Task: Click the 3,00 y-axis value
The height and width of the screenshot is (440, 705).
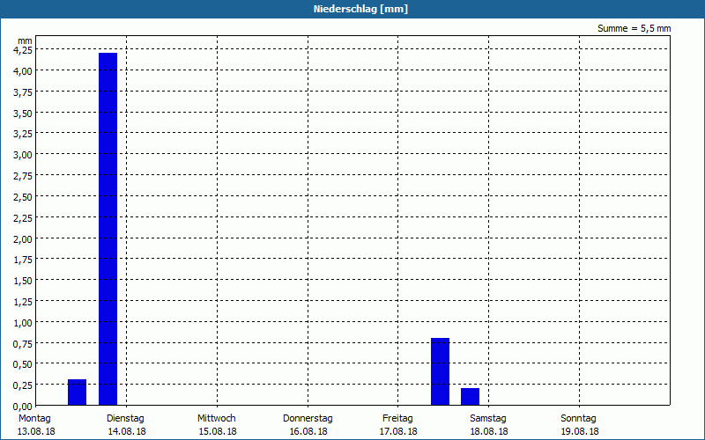Action: click(23, 155)
